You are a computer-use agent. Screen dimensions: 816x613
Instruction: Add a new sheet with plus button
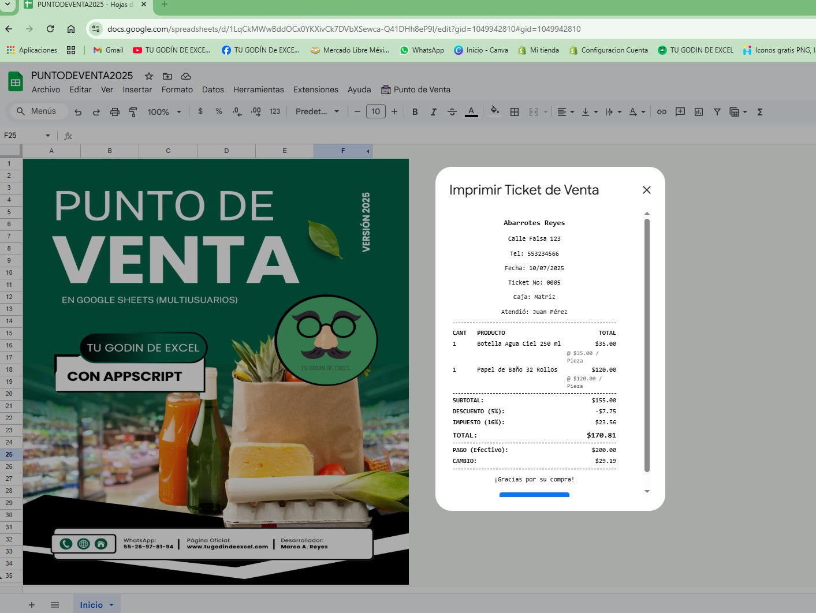(x=32, y=605)
